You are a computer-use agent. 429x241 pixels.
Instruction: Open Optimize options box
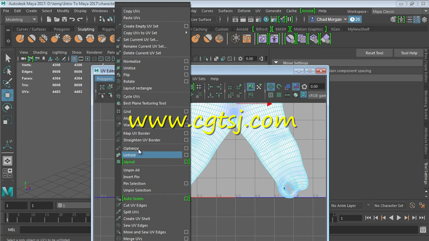tap(186, 148)
